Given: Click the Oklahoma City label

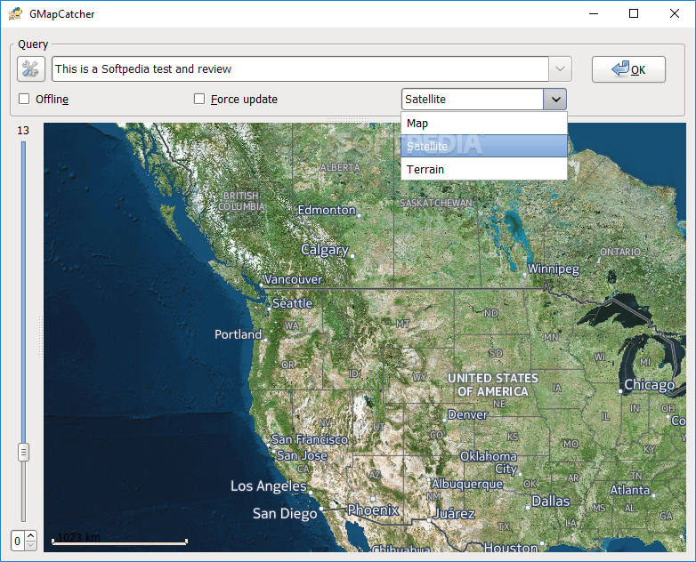Looking at the screenshot, I should (x=489, y=462).
